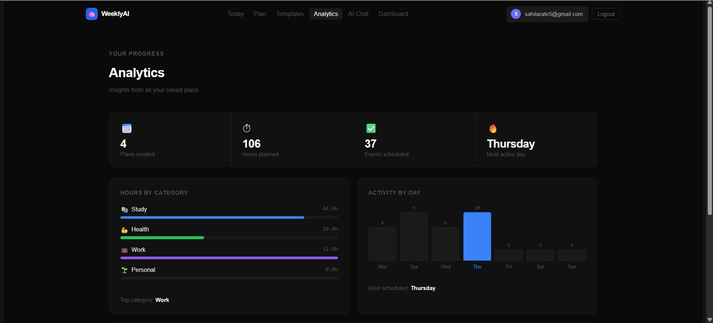
Task: Click the WeeklyAI brain logo icon
Action: pyautogui.click(x=92, y=14)
